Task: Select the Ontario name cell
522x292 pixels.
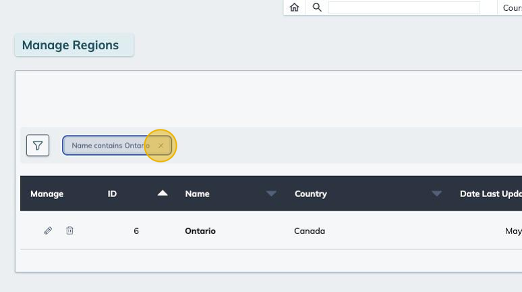Action: [x=200, y=231]
